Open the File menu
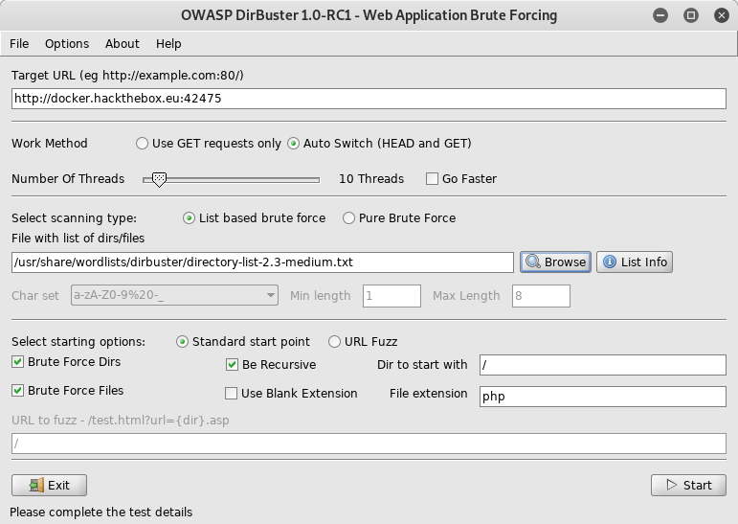 (x=19, y=44)
